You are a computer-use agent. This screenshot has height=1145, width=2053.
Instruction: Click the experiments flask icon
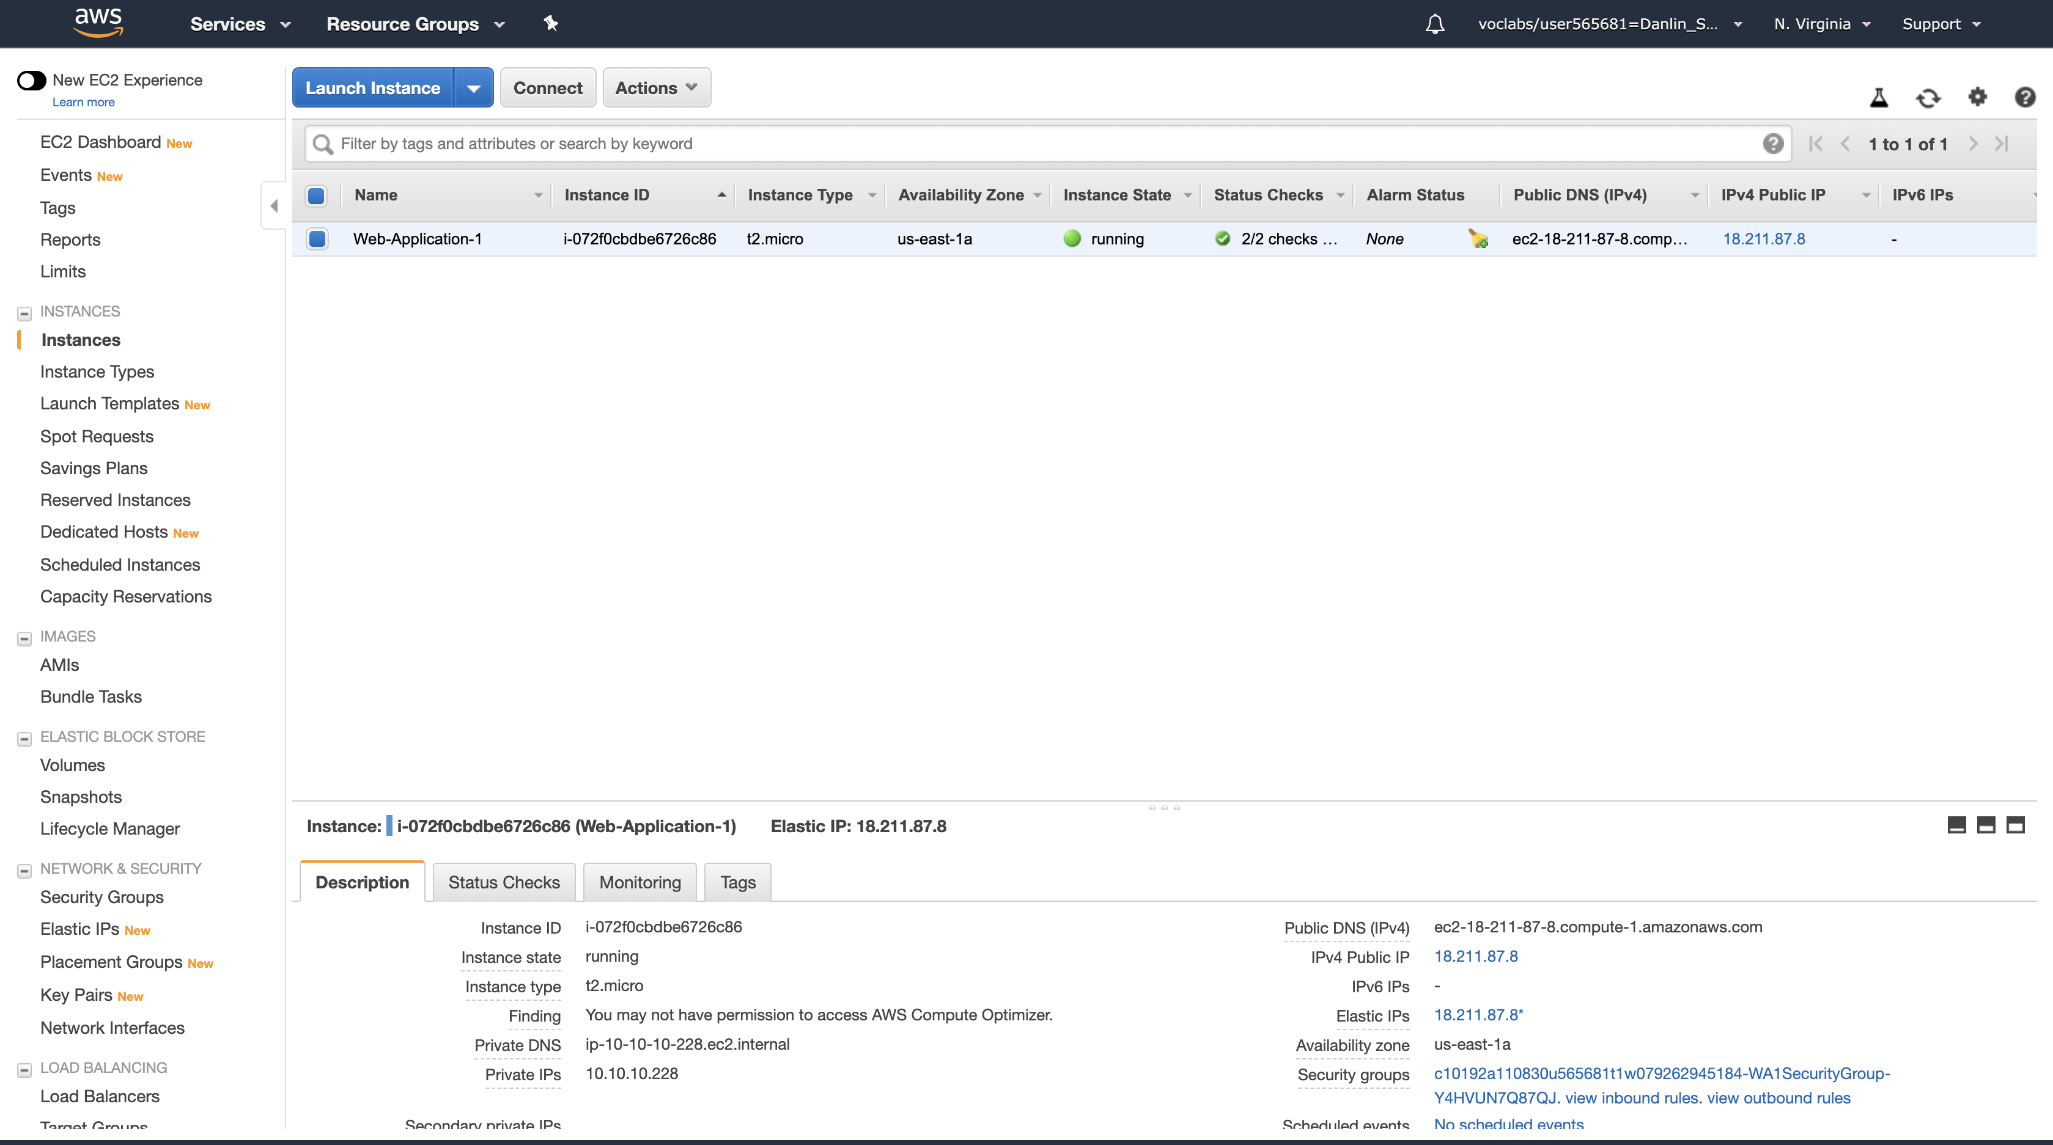point(1879,98)
